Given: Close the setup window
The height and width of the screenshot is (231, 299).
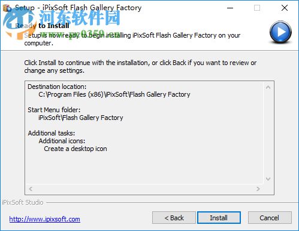Looking at the screenshot, I should (x=285, y=8).
